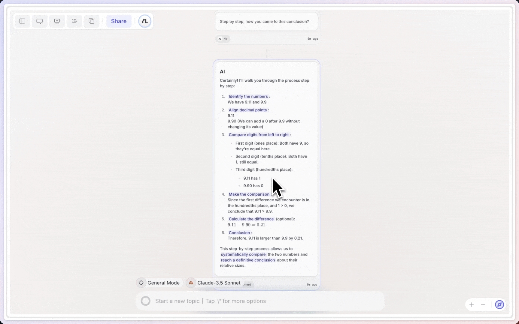Select the "Step by step" user message card
This screenshot has height=324, width=519.
pyautogui.click(x=266, y=22)
